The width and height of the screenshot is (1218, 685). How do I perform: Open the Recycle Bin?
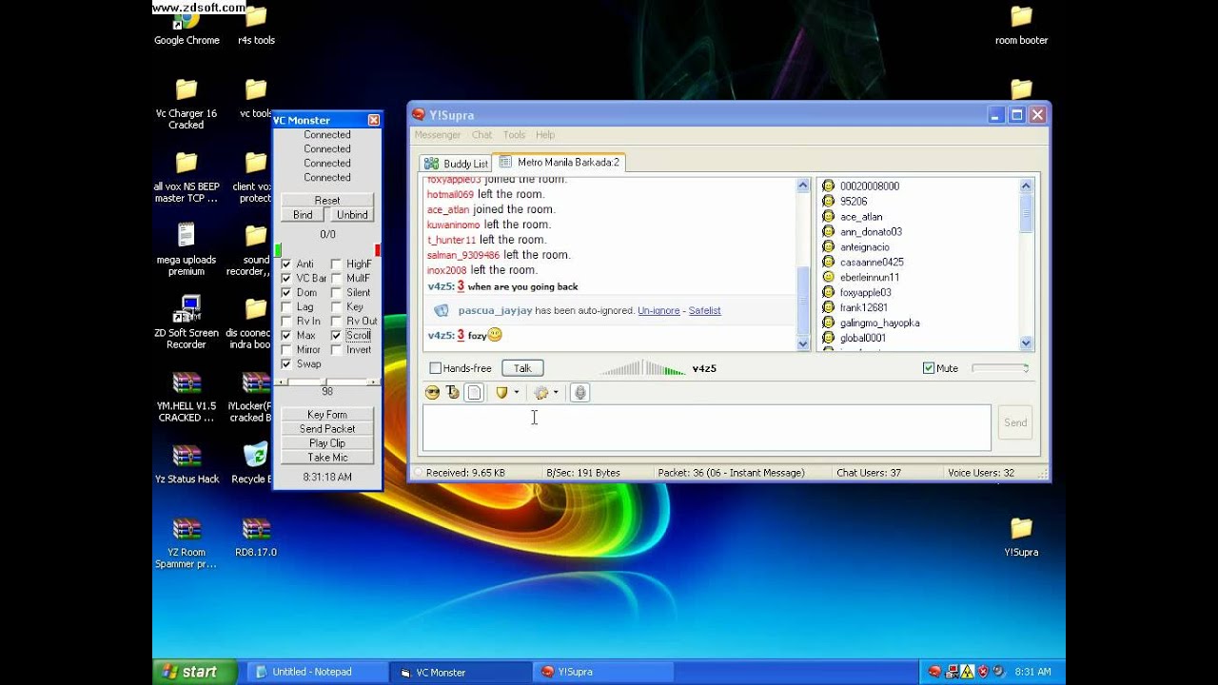point(253,463)
